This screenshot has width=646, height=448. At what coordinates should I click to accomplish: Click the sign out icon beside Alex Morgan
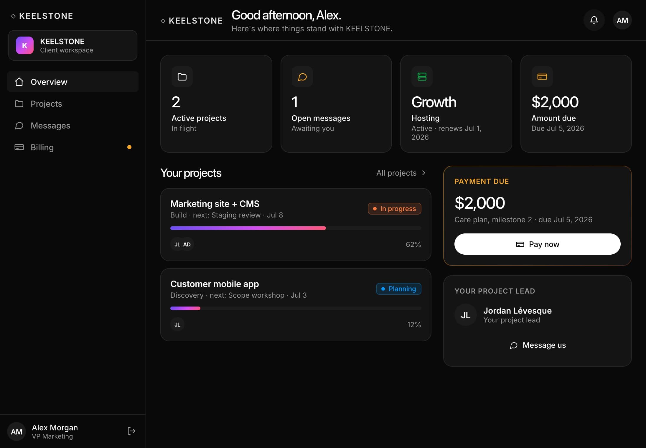131,431
